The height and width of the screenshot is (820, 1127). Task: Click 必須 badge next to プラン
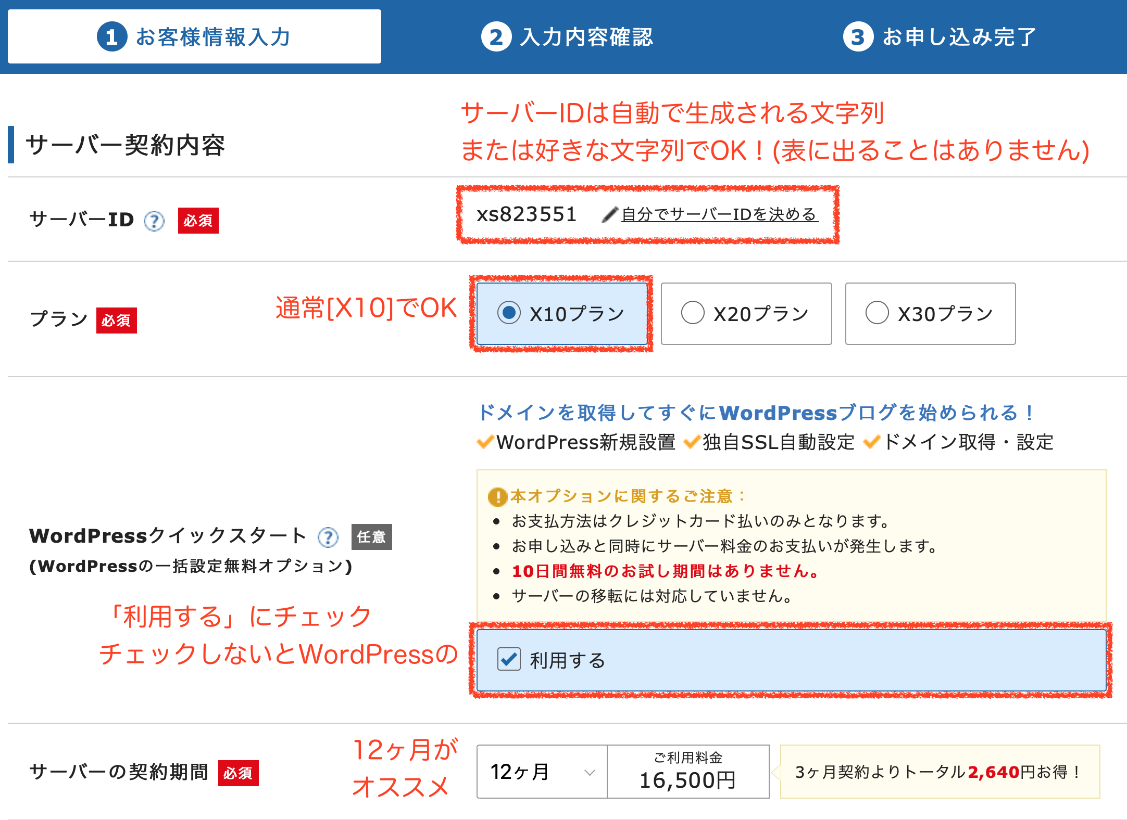117,321
